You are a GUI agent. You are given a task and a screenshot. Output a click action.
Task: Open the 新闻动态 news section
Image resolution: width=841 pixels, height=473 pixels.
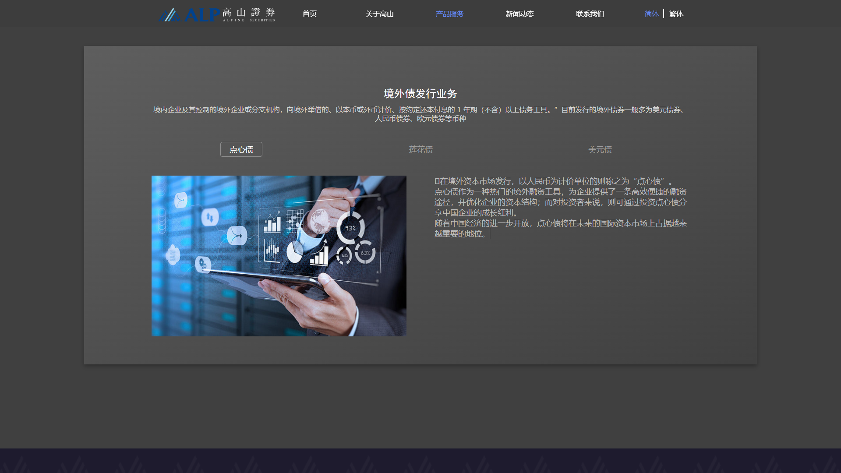(519, 14)
